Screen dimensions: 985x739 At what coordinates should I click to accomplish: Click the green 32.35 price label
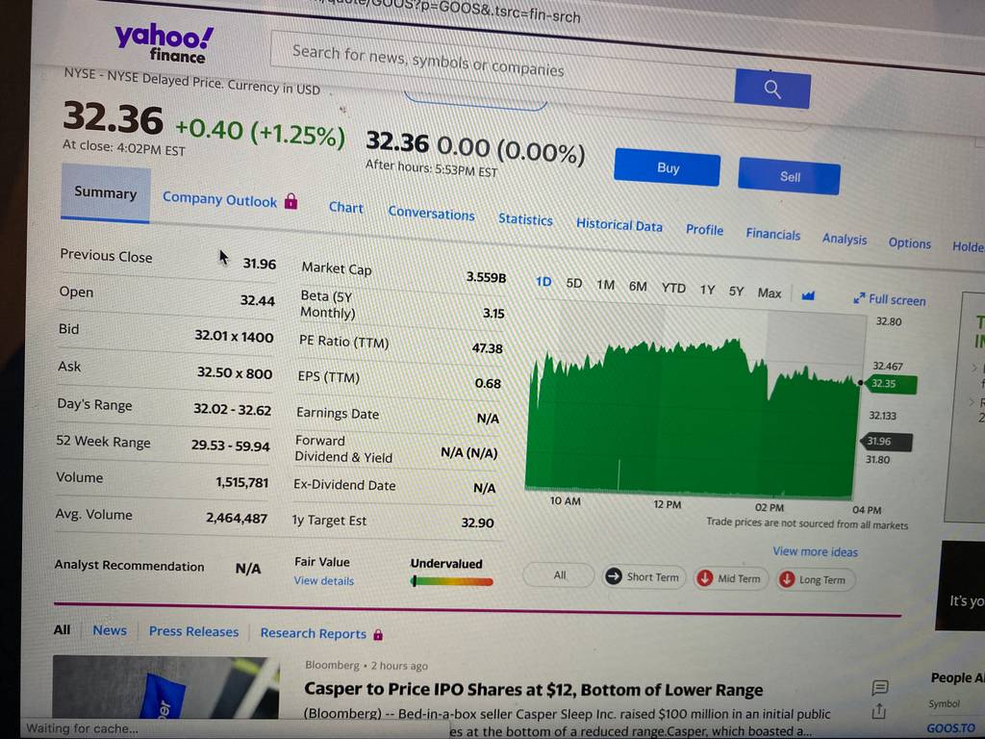[x=890, y=383]
